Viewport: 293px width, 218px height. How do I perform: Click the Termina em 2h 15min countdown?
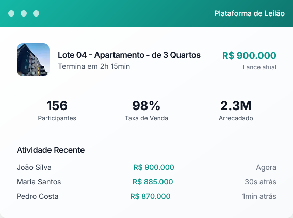tap(94, 66)
